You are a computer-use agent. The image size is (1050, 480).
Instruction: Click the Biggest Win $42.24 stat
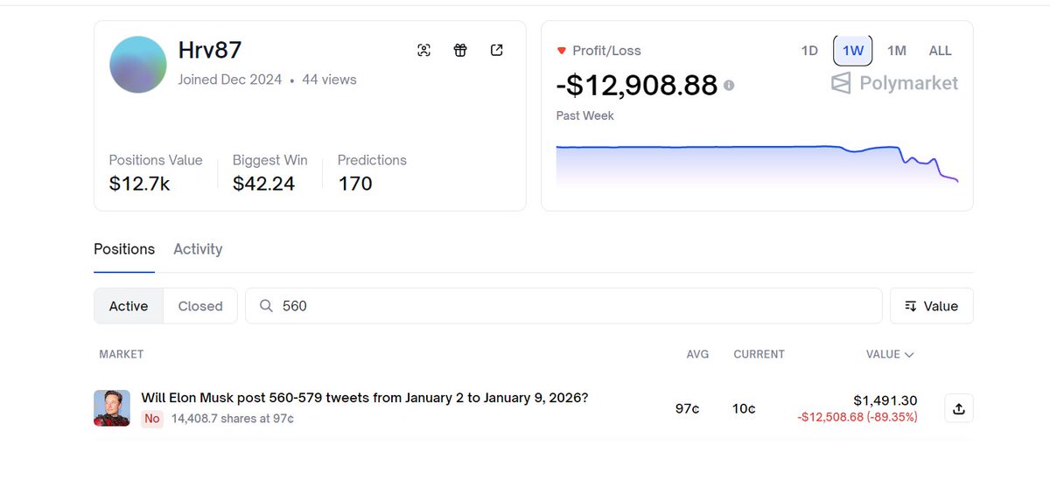point(269,172)
